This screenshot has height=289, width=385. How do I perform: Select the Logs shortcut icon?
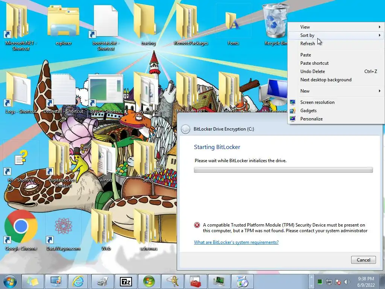tap(21, 93)
